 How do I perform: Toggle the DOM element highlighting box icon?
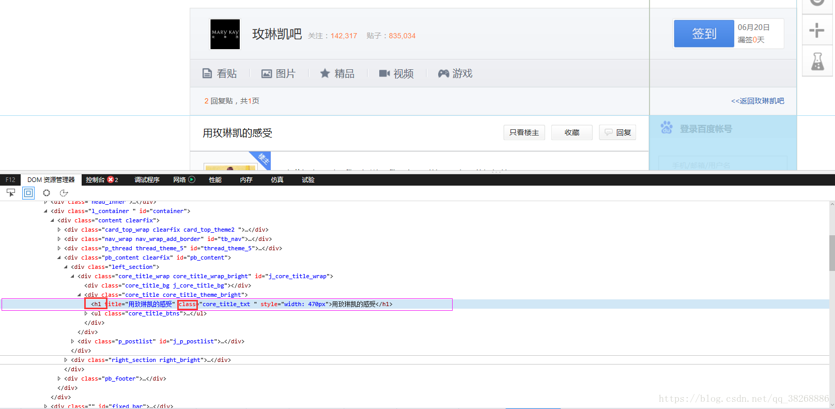(28, 193)
